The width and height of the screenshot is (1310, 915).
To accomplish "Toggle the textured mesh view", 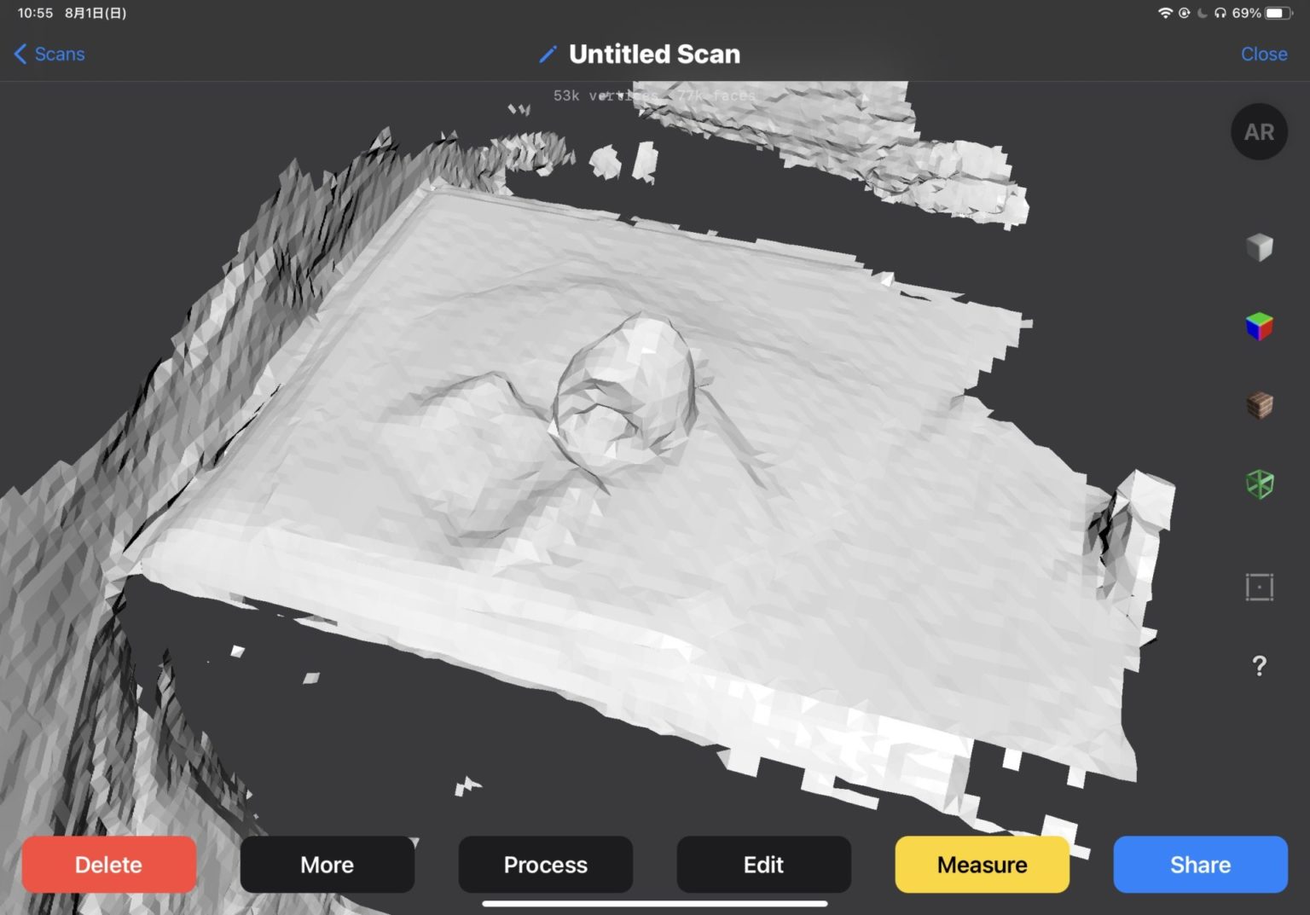I will pos(1259,405).
